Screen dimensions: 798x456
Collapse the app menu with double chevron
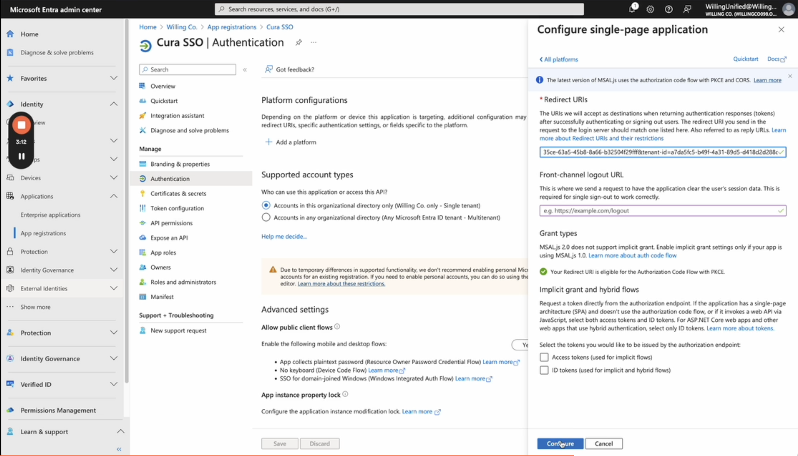pyautogui.click(x=245, y=70)
